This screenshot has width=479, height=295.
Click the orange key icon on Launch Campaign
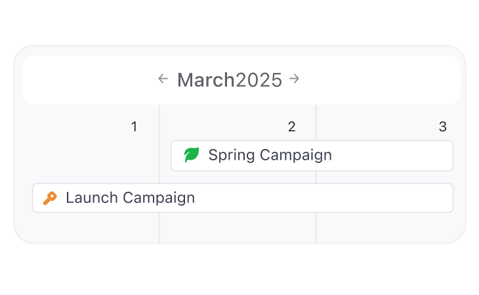click(x=50, y=198)
